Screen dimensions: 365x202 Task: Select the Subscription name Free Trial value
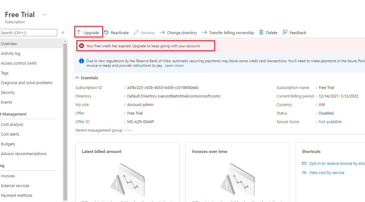tap(326, 87)
